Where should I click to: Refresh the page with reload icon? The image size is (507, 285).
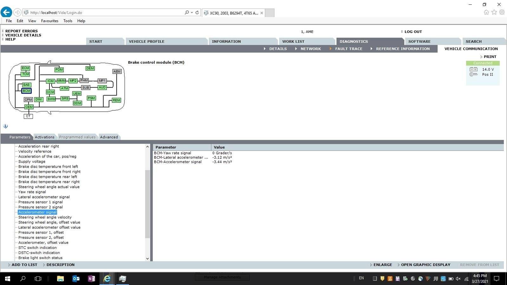coord(197,13)
